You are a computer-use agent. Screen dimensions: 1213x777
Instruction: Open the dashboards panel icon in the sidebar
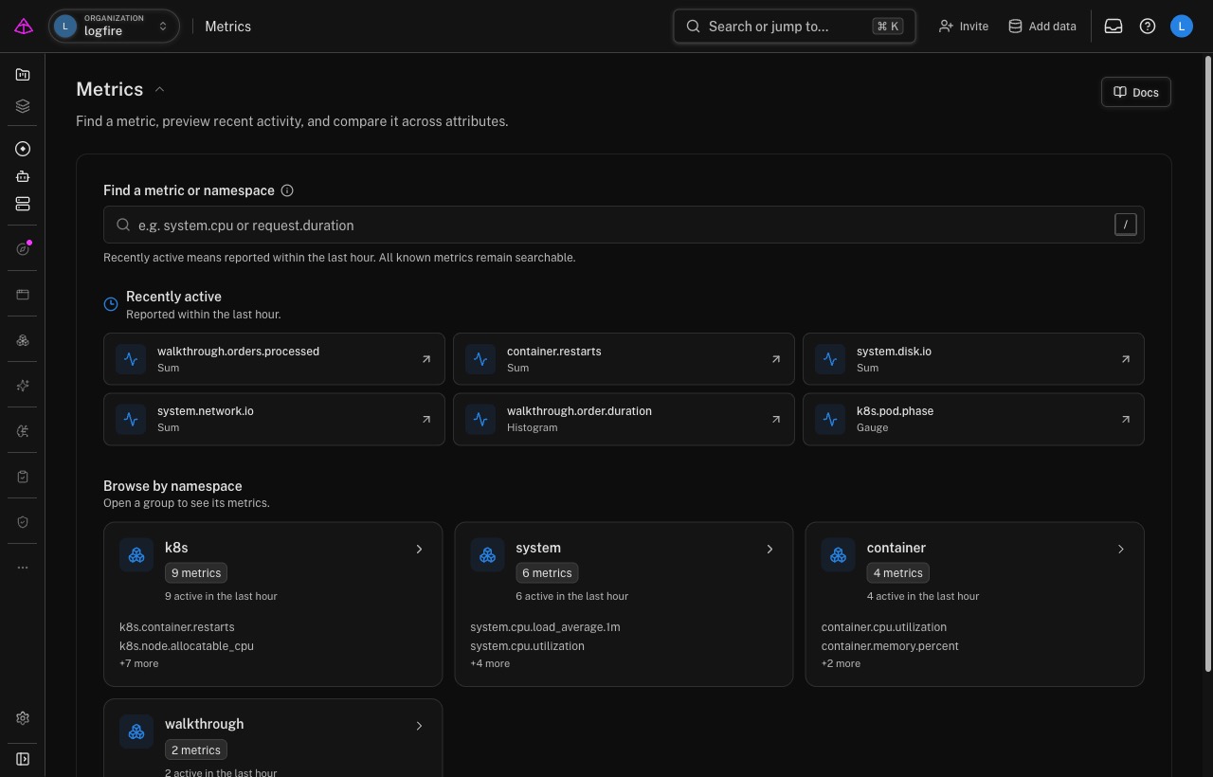coord(23,75)
